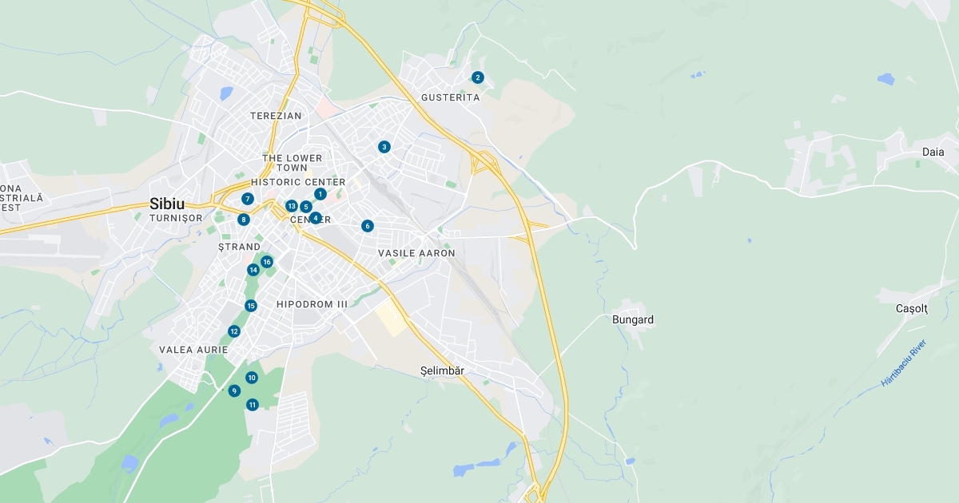Click map marker number 13

tap(292, 206)
